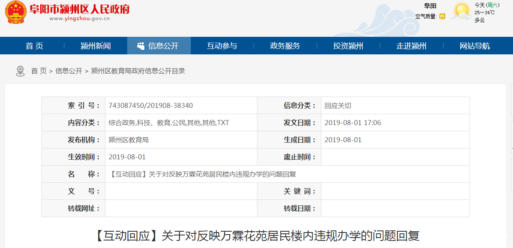This screenshot has width=513, height=248.
Task: Click the 回应关切 information category value
Action: tap(338, 105)
